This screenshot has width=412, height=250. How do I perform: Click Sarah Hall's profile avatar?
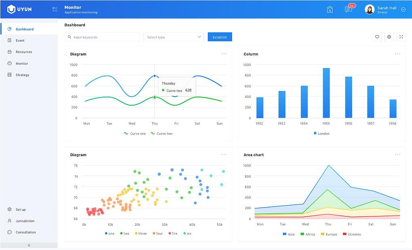[x=370, y=10]
